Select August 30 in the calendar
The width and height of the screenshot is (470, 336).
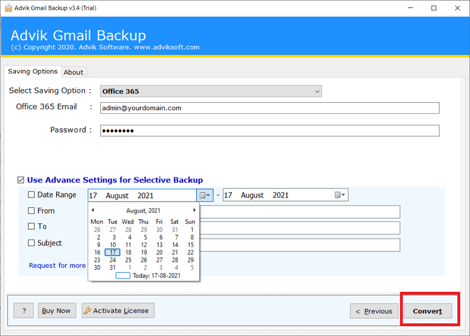[x=97, y=267]
